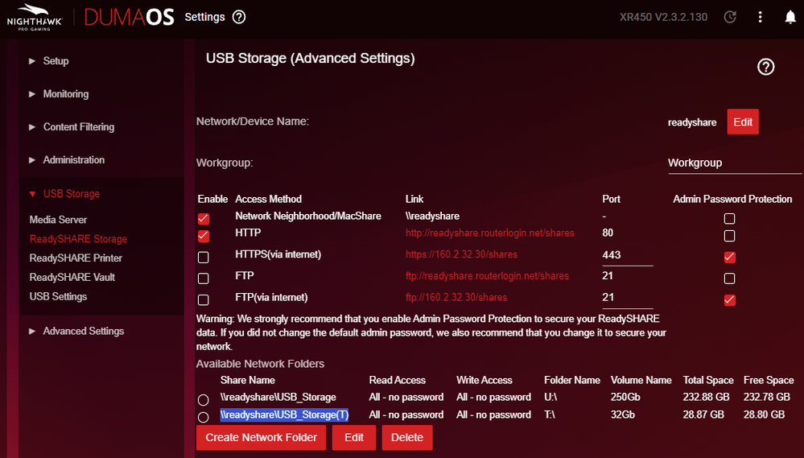Click the Create Network Folder button
The width and height of the screenshot is (804, 458).
(262, 437)
